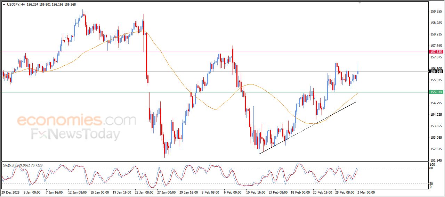The width and height of the screenshot is (445, 197).
Task: Click the economies.com watermark logo
Action: pos(76,121)
